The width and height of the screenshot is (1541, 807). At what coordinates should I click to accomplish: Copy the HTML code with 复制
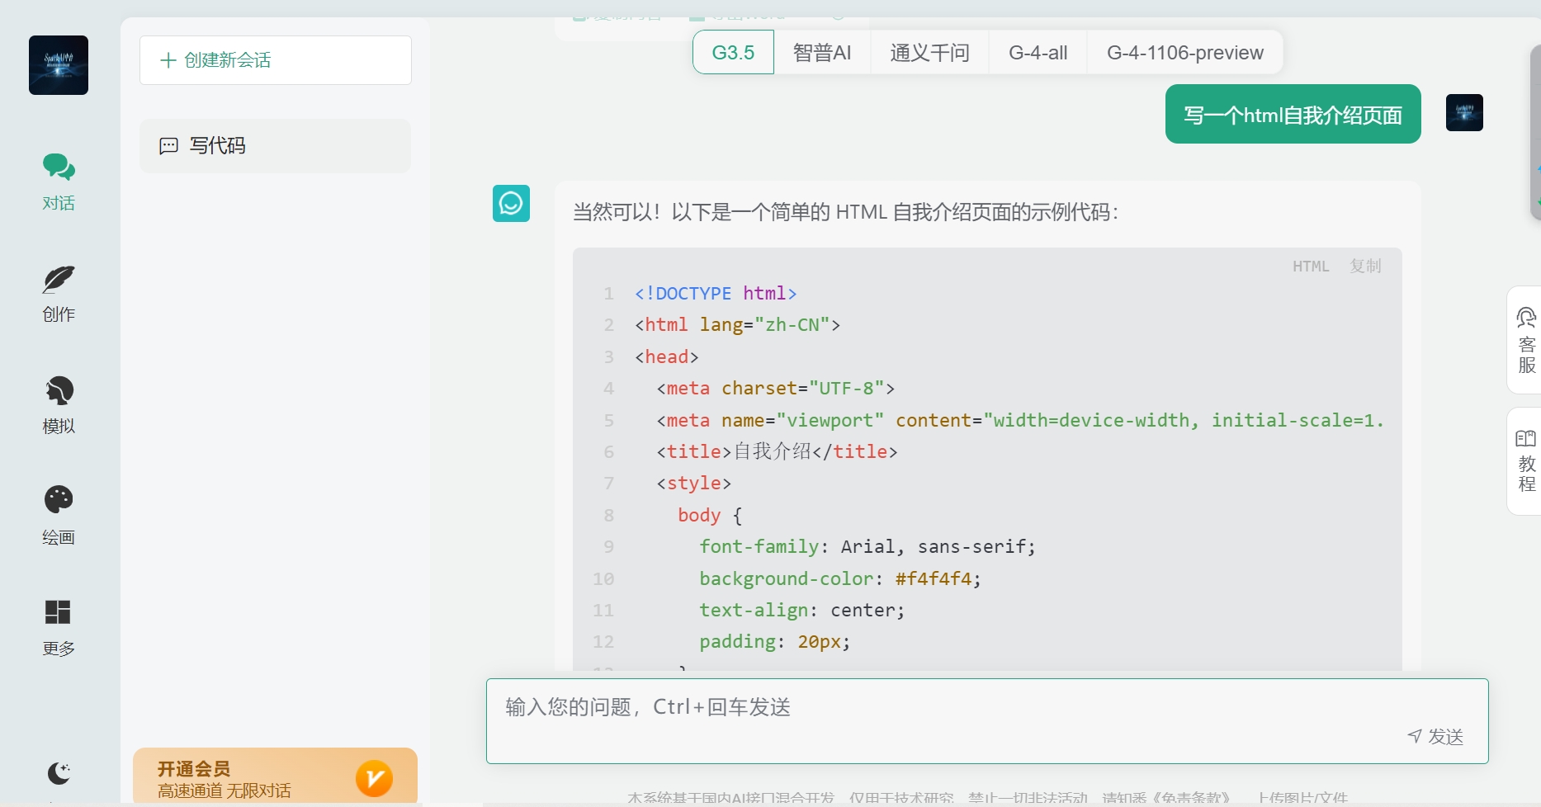coord(1364,266)
